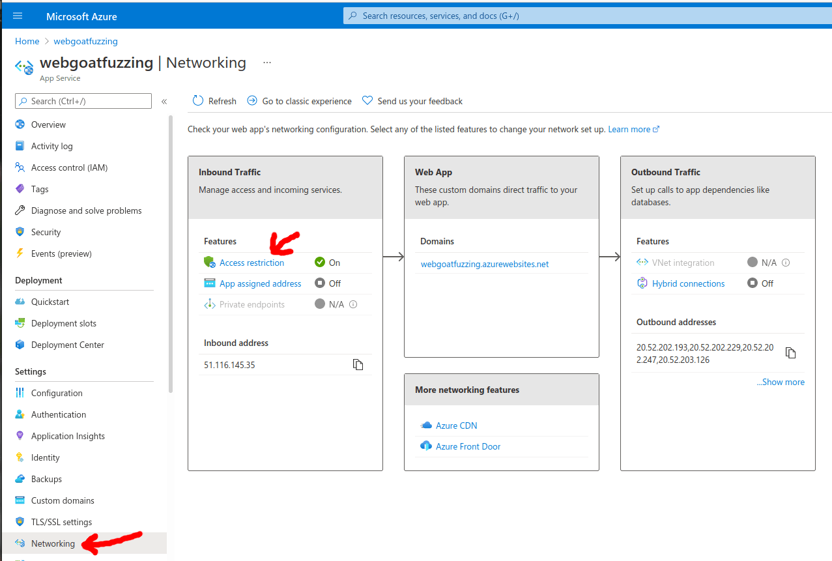This screenshot has height=561, width=832.
Task: Click the Outbound Traffic card heading
Action: [666, 172]
